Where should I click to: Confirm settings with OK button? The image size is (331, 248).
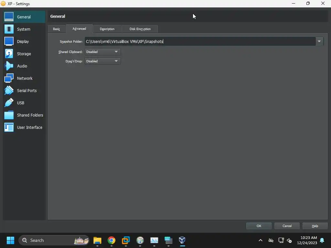point(259,226)
